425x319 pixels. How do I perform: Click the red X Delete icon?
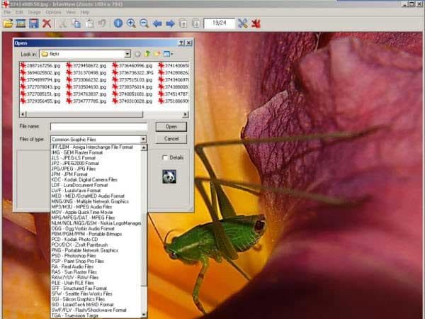[x=47, y=23]
